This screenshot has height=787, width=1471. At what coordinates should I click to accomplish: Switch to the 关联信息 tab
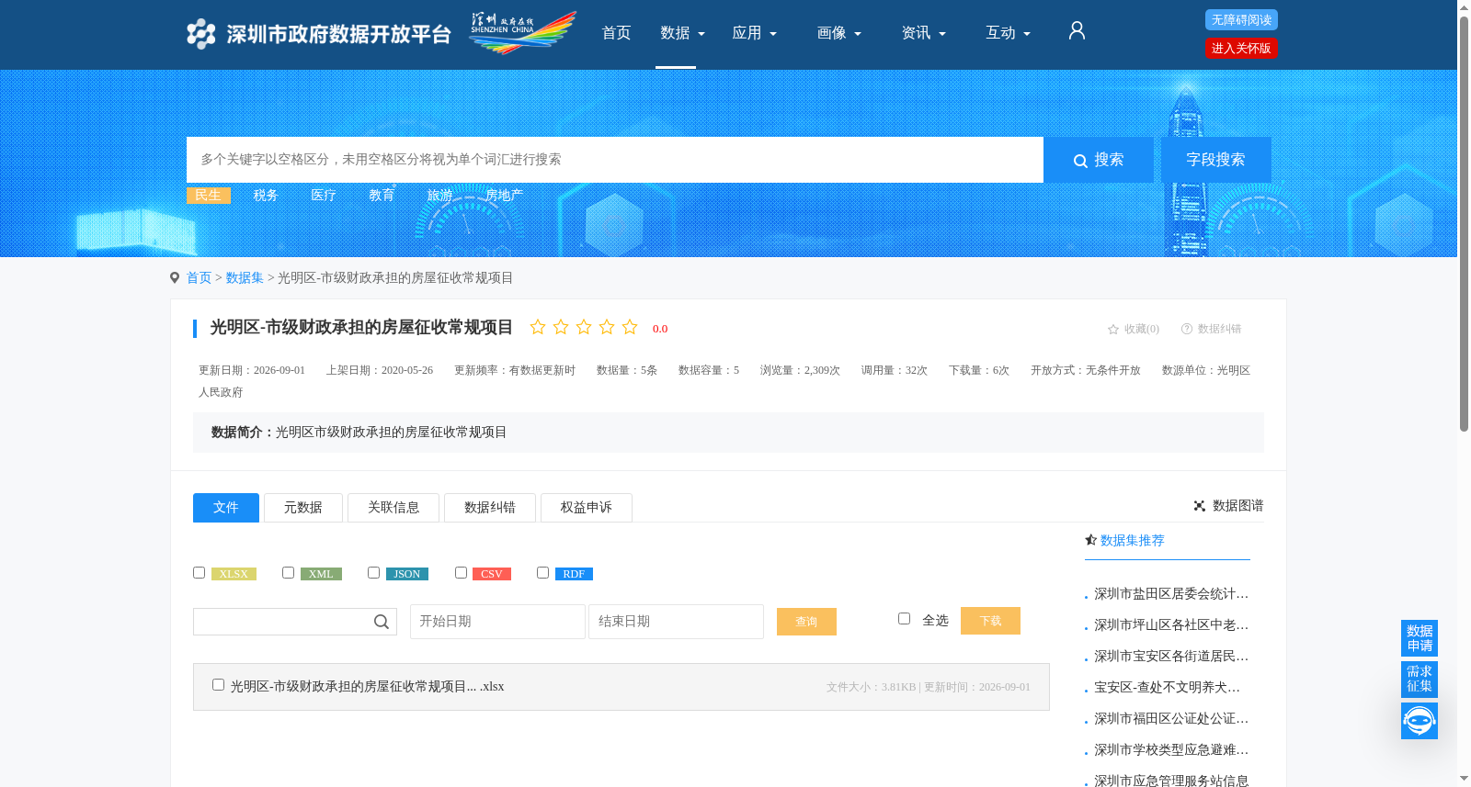pos(393,508)
